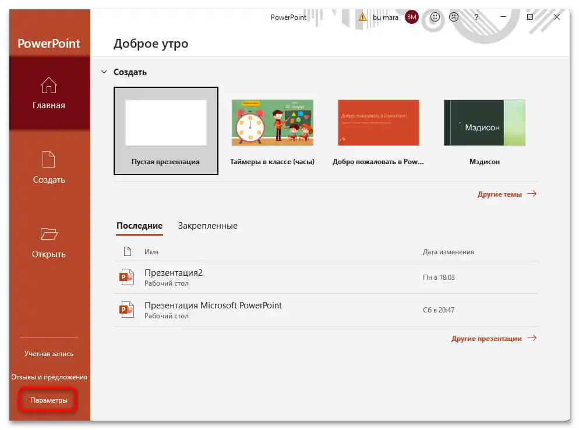Collapse the Создать section chevron

(104, 72)
